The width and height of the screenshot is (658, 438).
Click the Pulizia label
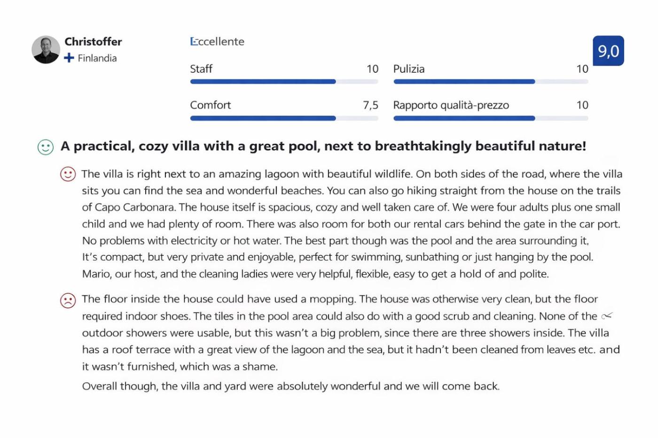(409, 69)
